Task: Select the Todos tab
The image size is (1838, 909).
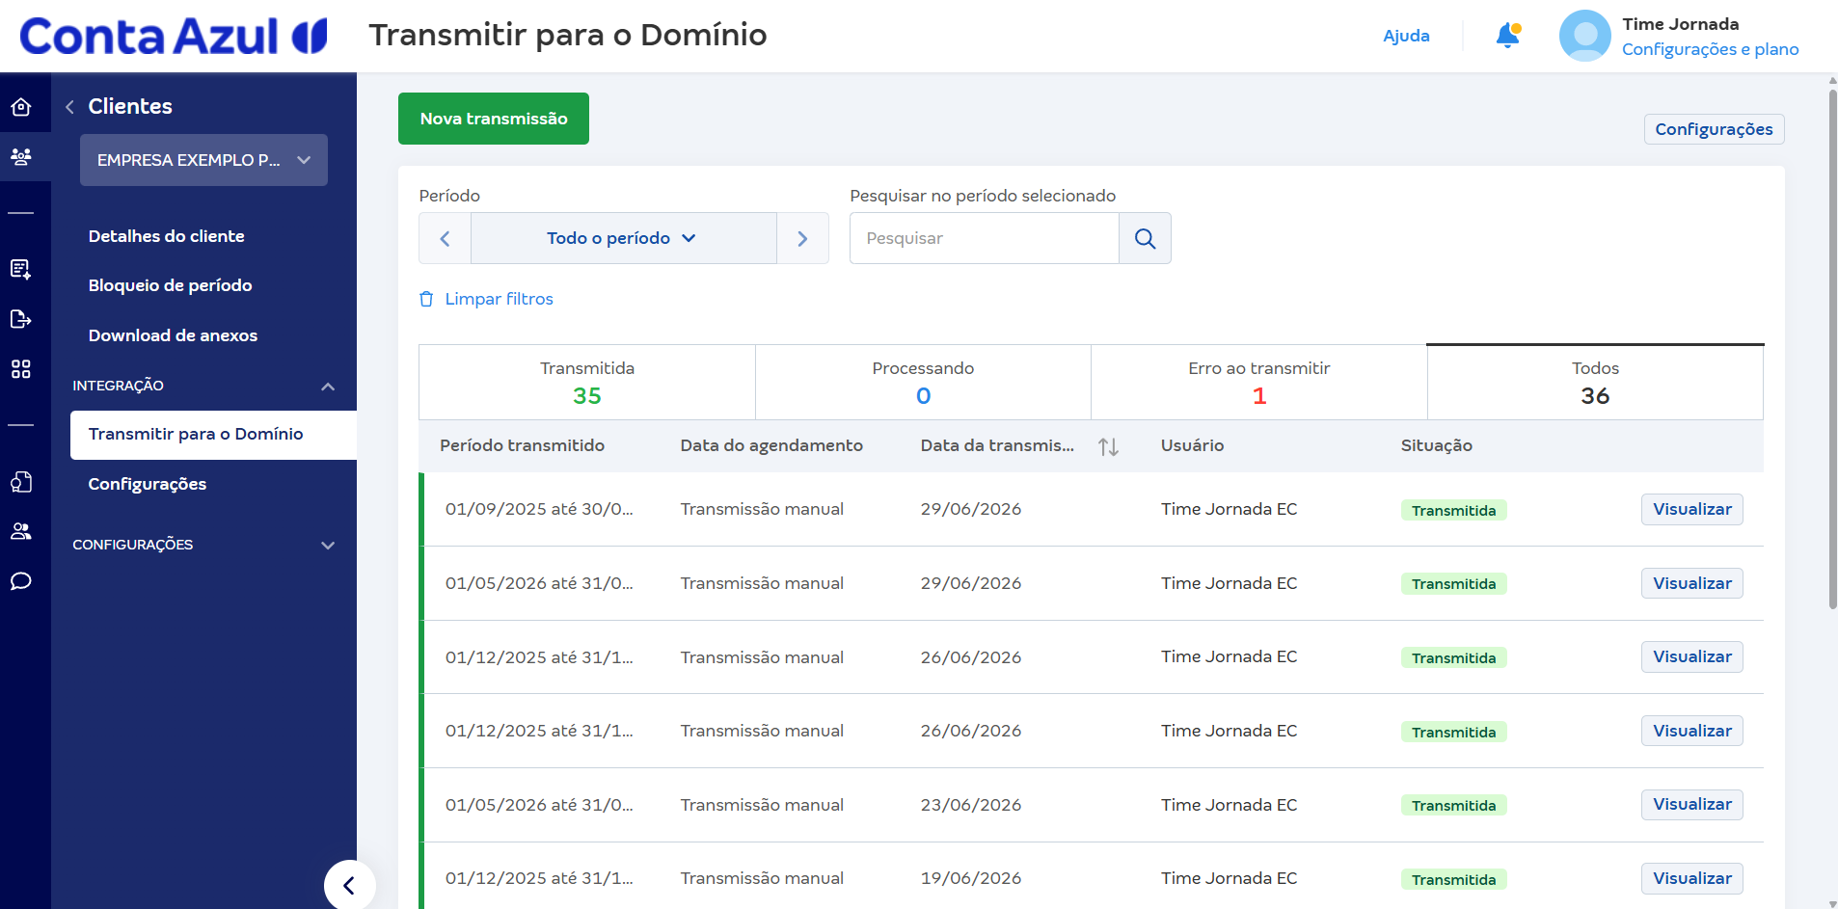Action: click(1595, 383)
